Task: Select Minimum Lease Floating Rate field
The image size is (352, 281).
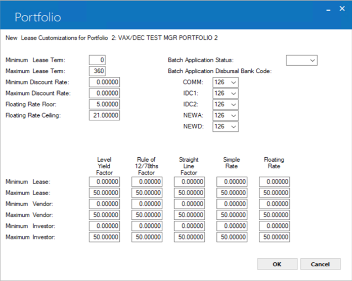Action: tap(274, 181)
